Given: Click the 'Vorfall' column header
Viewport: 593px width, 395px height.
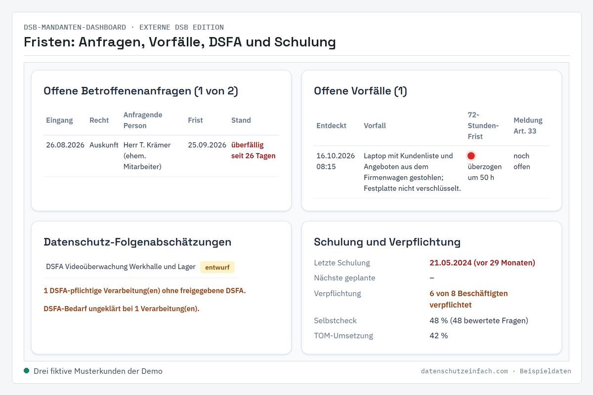Looking at the screenshot, I should [x=375, y=125].
